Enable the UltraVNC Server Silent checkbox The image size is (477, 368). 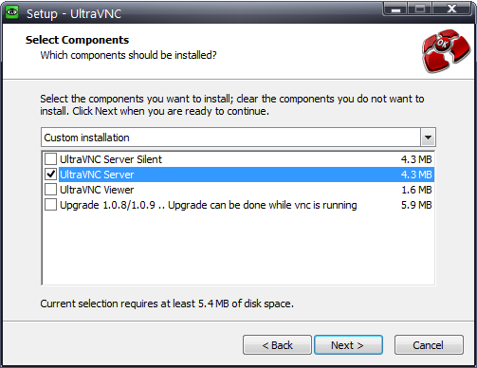[50, 159]
